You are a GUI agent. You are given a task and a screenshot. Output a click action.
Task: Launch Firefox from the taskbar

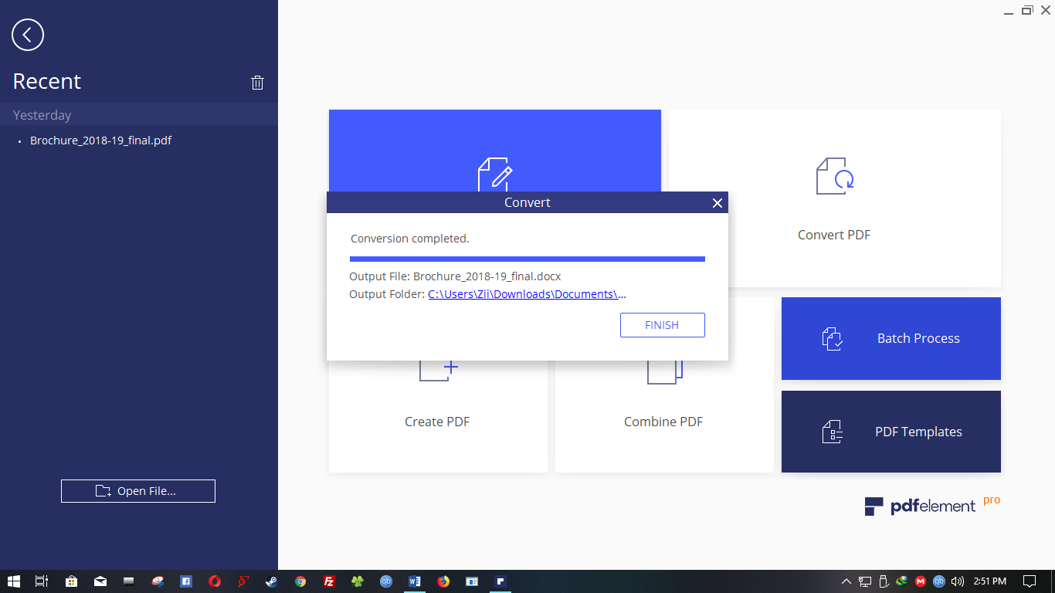(x=443, y=581)
